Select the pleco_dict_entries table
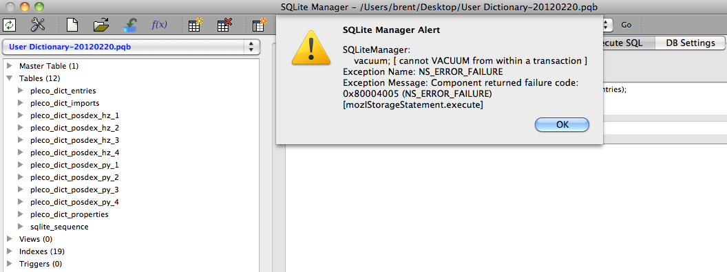The image size is (727, 272). 63,91
